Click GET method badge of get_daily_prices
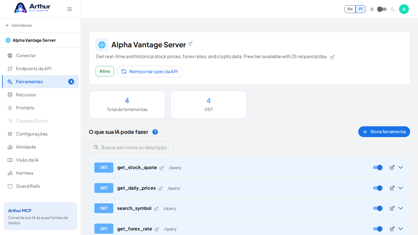The height and width of the screenshot is (235, 418). click(104, 188)
